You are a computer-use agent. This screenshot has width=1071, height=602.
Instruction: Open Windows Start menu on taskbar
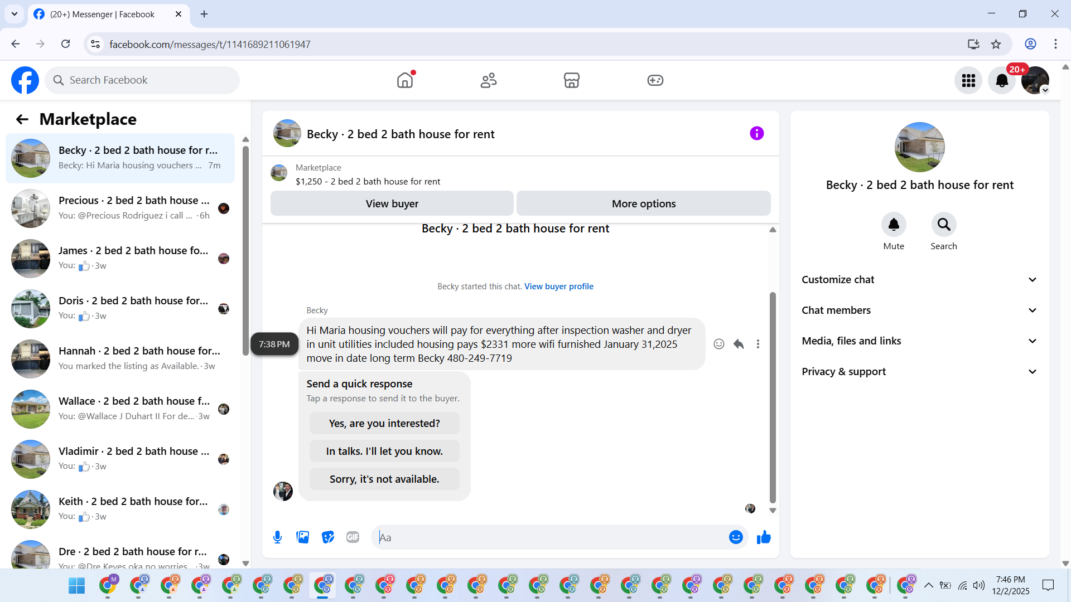click(76, 586)
